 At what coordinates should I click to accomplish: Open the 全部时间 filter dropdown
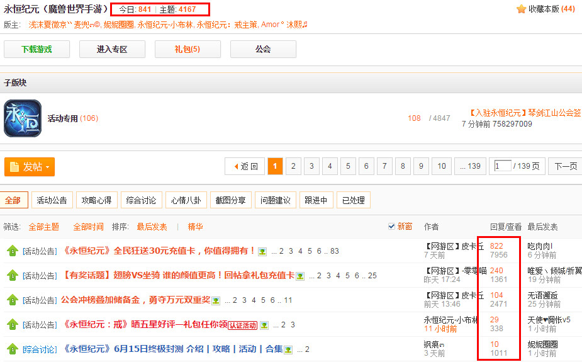[x=88, y=227]
